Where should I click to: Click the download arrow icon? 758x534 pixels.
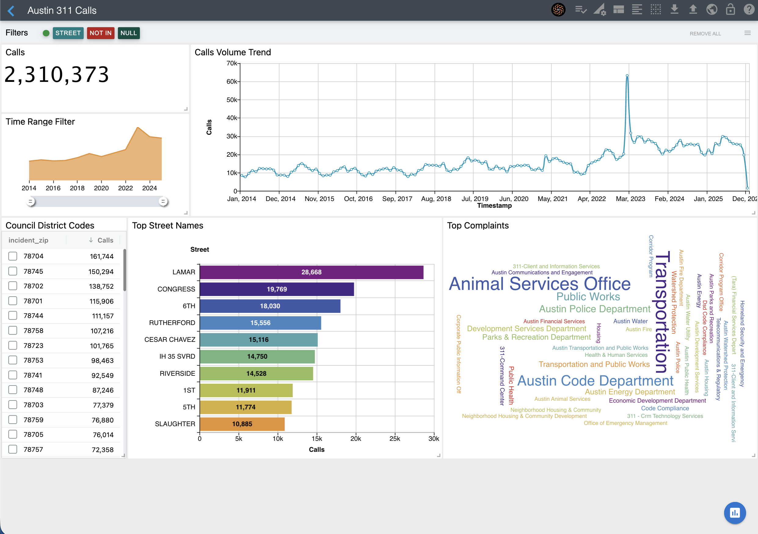coord(675,10)
